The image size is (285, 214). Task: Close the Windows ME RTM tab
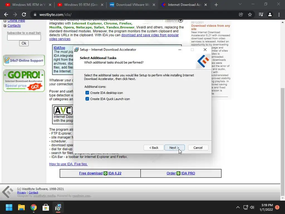(50, 5)
